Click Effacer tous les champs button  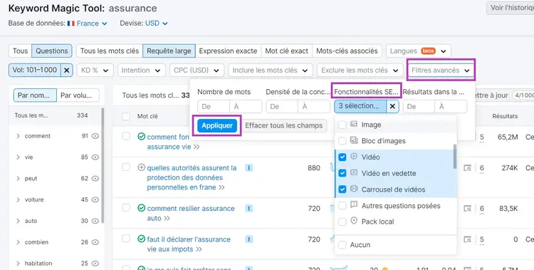[x=283, y=125]
